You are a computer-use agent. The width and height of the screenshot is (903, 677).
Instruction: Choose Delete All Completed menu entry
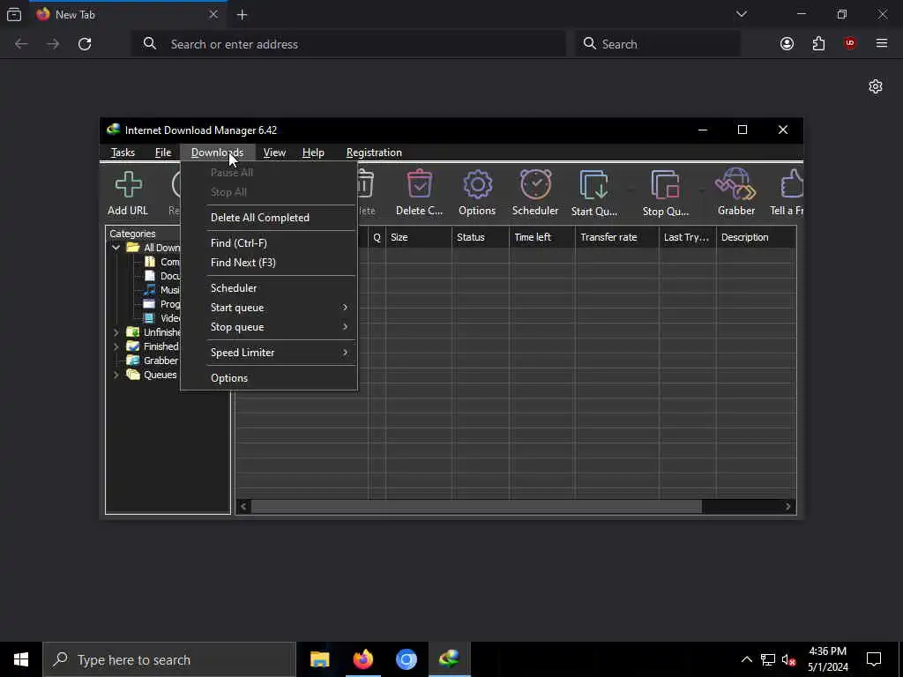(269, 218)
